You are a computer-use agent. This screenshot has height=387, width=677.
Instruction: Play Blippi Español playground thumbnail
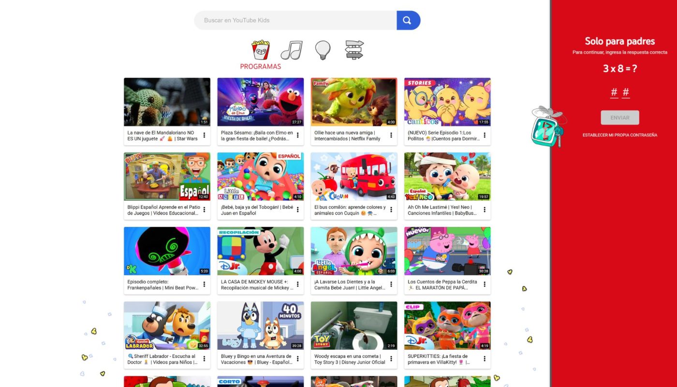(x=167, y=177)
